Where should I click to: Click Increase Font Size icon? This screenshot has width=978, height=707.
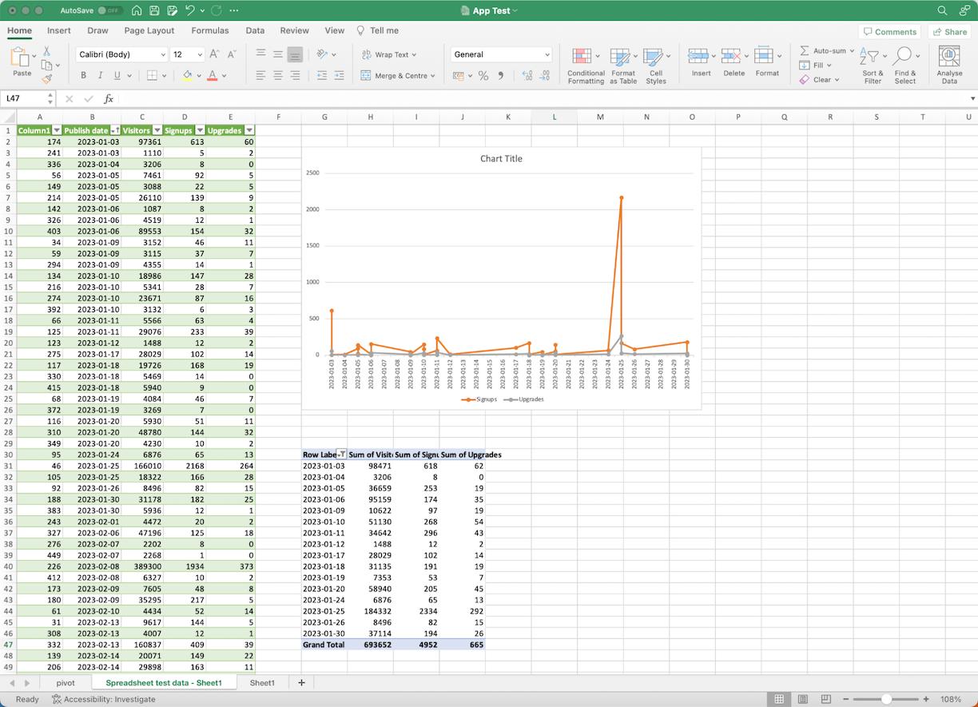(214, 54)
